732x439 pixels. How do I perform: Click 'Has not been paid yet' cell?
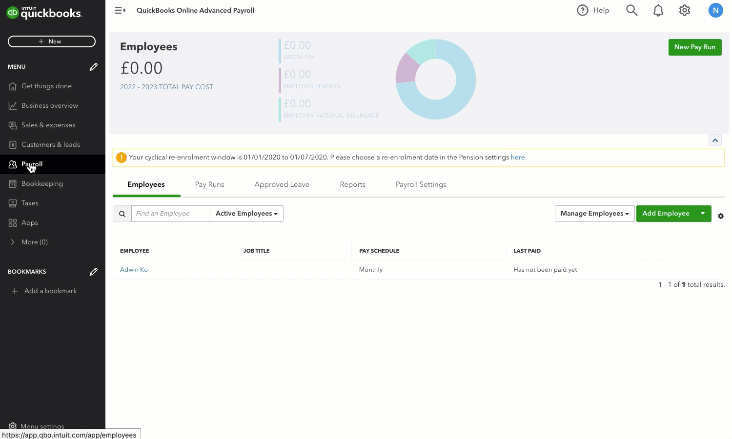pyautogui.click(x=545, y=270)
